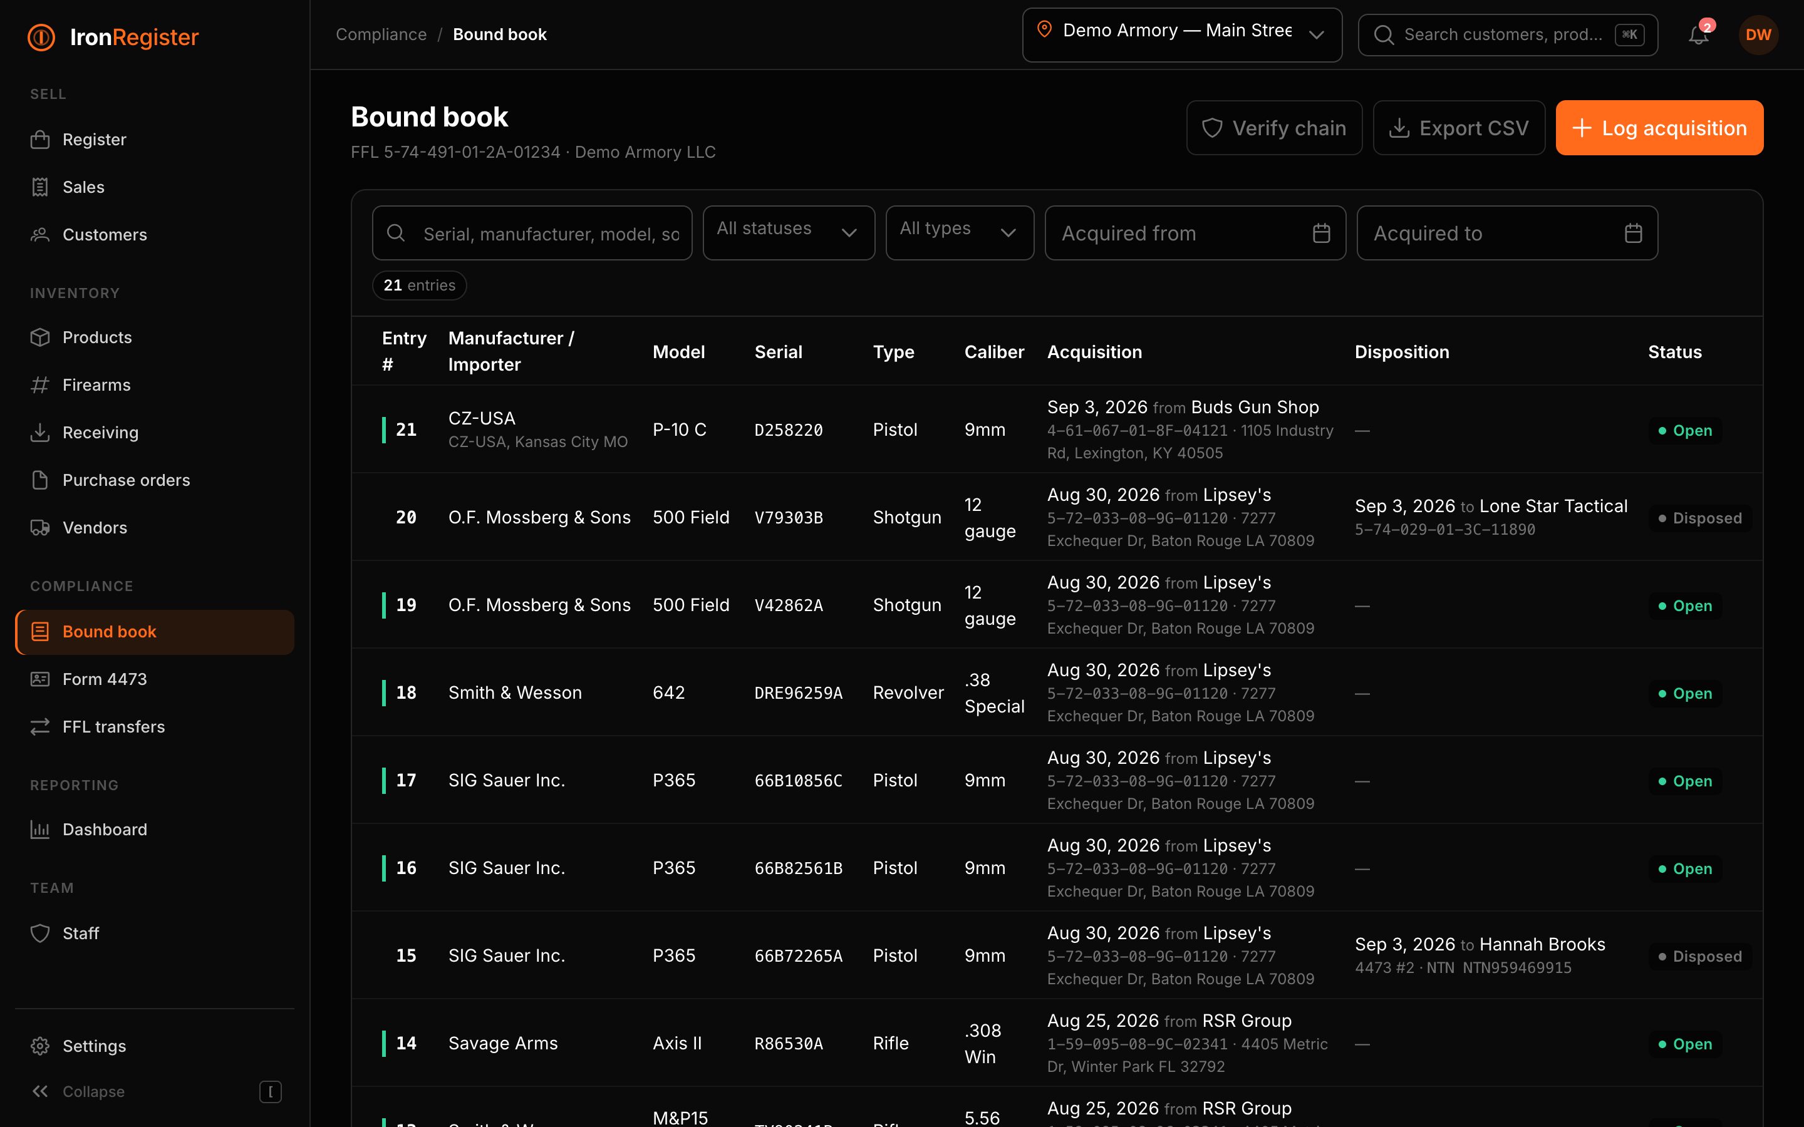Click CZ-USA manufacturer in entry 21
The image size is (1804, 1127).
tap(482, 418)
